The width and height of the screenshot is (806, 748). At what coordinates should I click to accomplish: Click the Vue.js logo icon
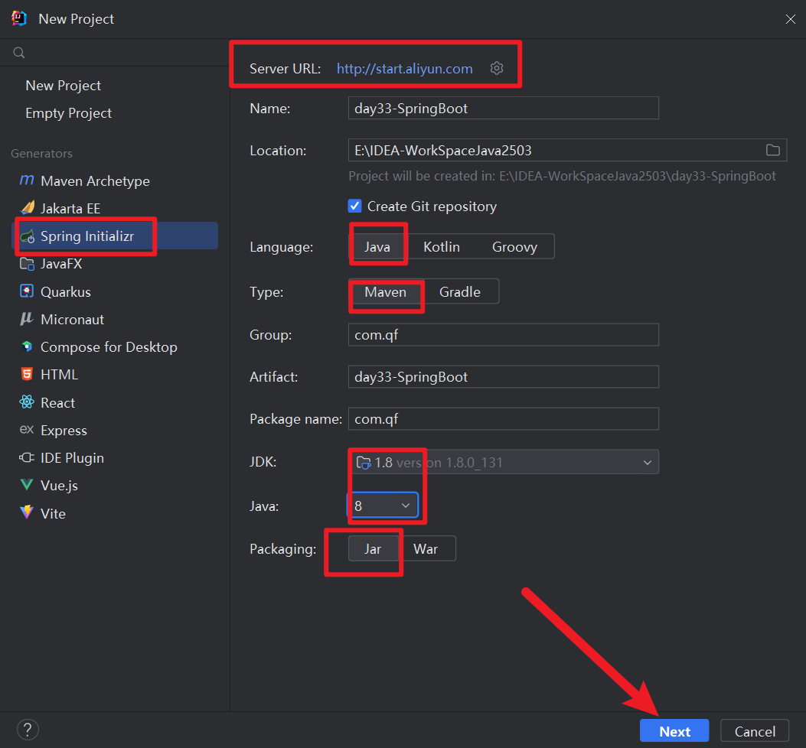pos(27,484)
